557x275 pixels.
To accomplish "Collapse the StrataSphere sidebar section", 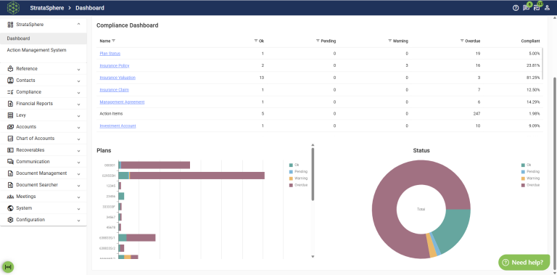I will click(78, 25).
